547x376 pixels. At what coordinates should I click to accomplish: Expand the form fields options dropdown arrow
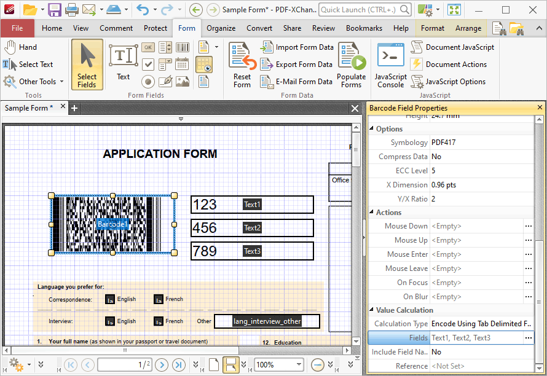coord(216,47)
